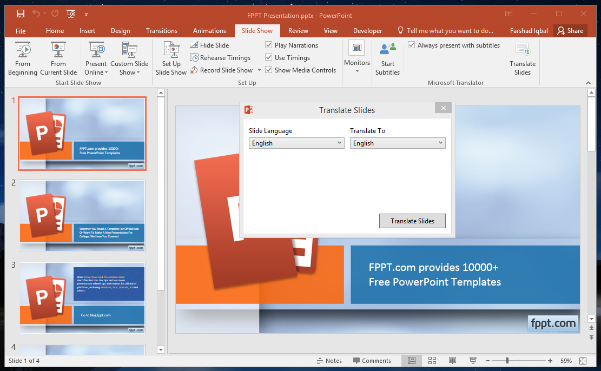Click the Redo icon in the title bar
The width and height of the screenshot is (601, 371).
tap(55, 14)
